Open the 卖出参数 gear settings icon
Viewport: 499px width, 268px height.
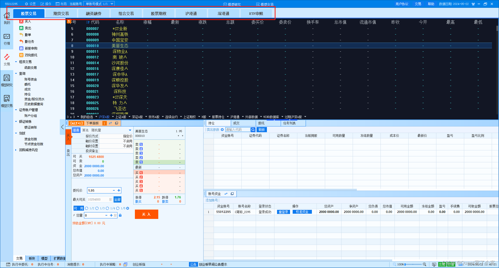[x=222, y=130]
